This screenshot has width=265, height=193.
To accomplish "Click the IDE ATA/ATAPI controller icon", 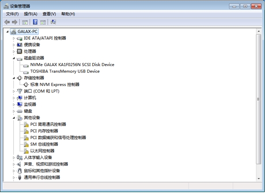I will (x=19, y=39).
